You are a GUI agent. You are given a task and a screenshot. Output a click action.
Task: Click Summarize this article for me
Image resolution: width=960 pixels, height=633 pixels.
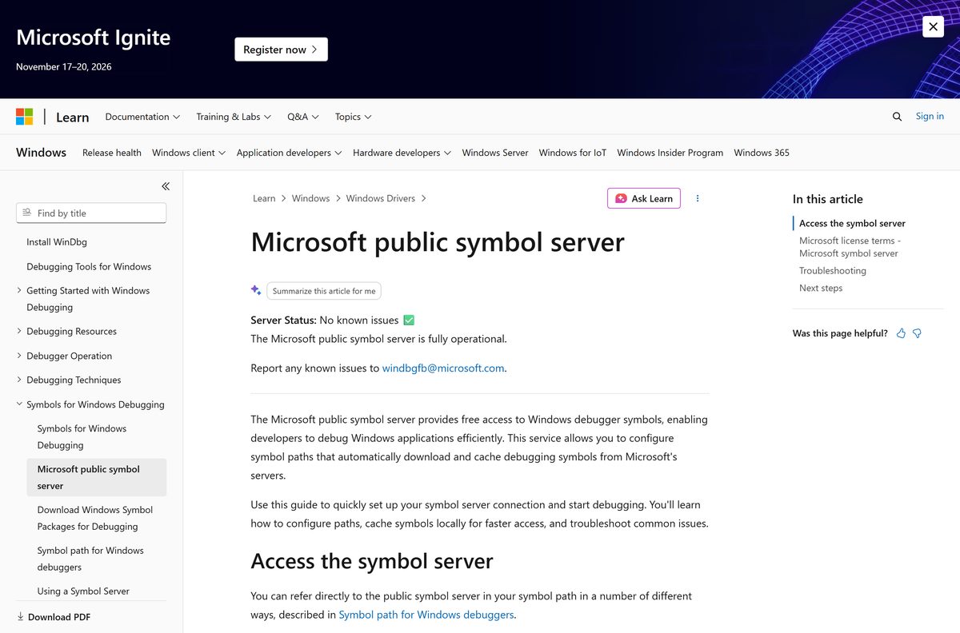tap(324, 291)
